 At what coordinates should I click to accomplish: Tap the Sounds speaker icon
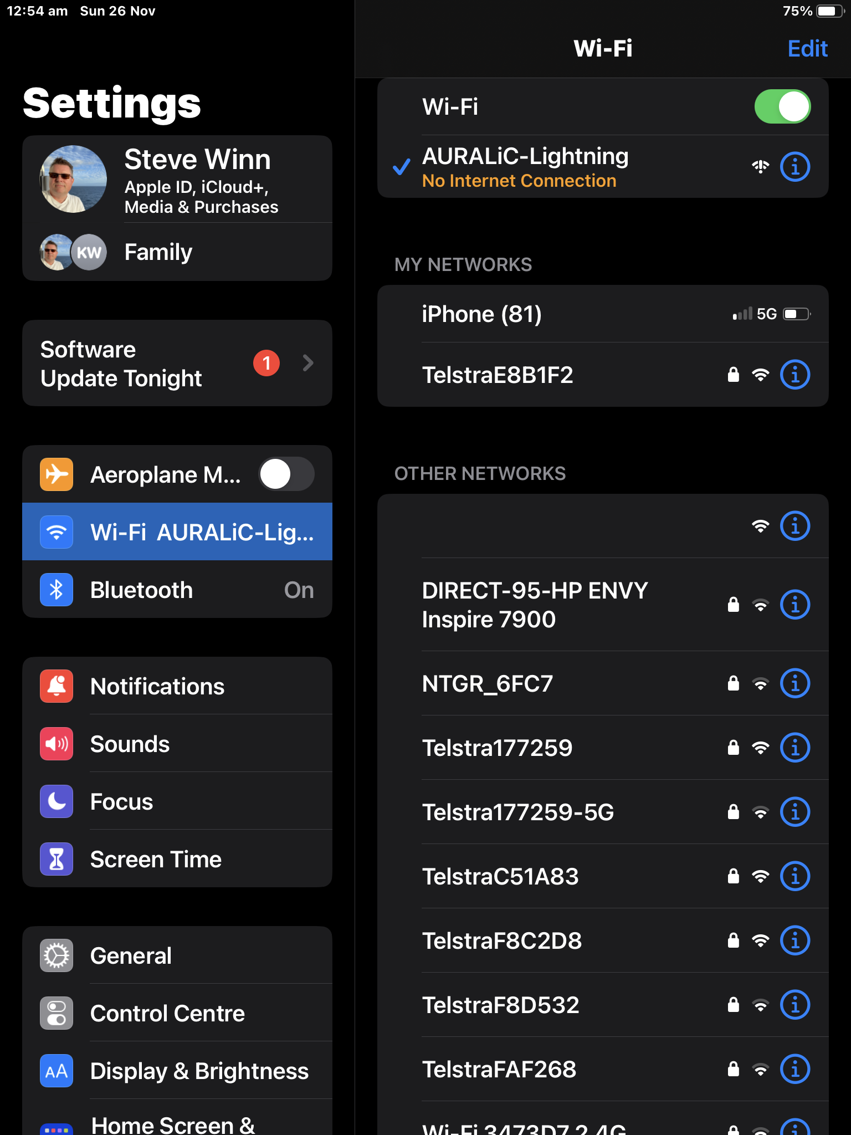pyautogui.click(x=57, y=744)
